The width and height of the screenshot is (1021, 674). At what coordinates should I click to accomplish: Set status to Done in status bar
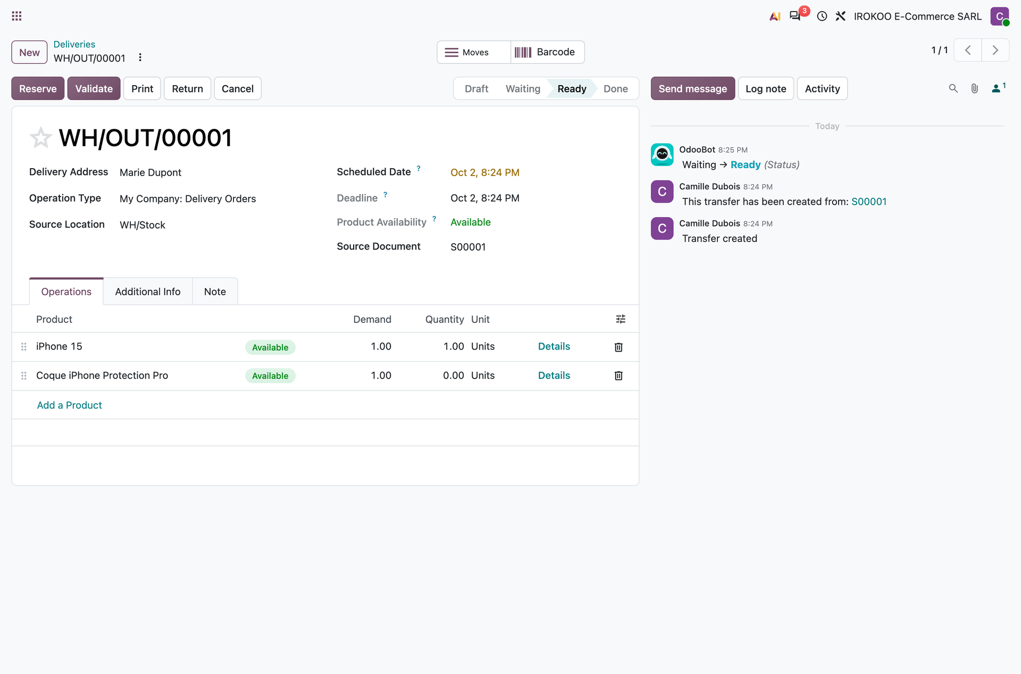(x=615, y=89)
